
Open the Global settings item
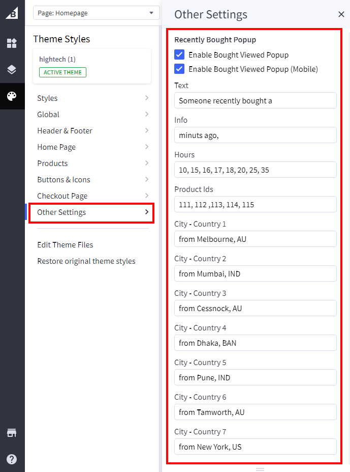pyautogui.click(x=92, y=115)
